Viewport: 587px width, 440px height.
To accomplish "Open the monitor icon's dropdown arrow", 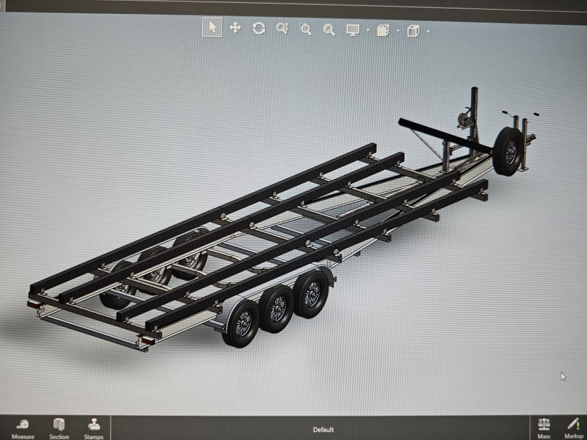I will point(368,31).
